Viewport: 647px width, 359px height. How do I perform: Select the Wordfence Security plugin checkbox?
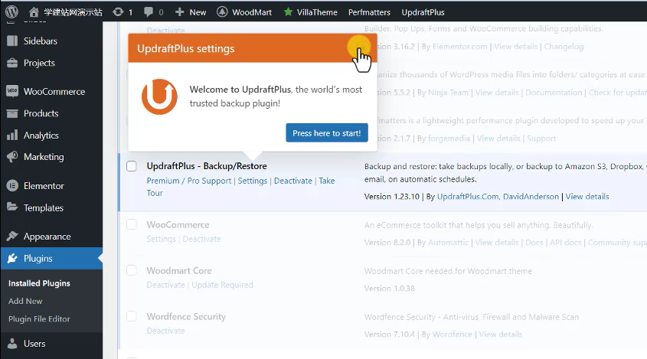[x=131, y=316]
